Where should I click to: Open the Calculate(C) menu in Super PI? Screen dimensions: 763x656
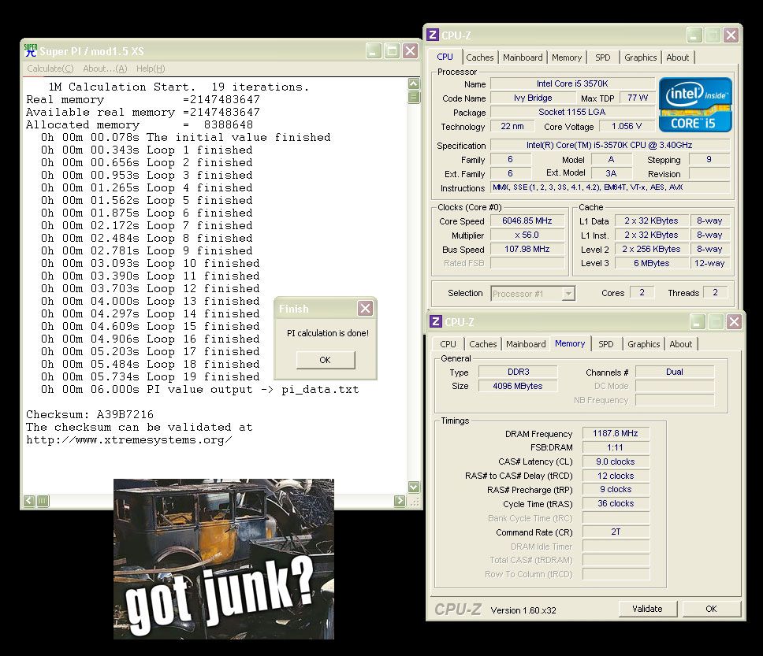coord(50,69)
